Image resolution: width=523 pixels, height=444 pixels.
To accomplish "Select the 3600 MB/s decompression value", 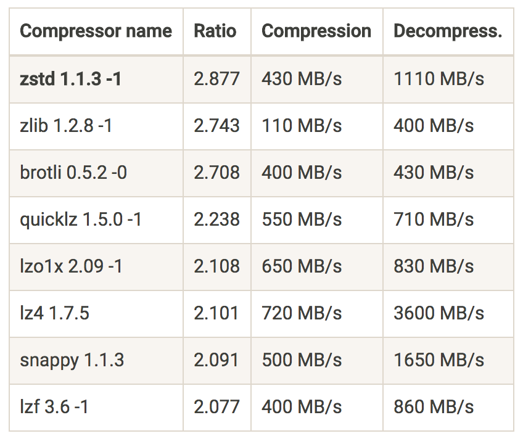I will pyautogui.click(x=439, y=313).
